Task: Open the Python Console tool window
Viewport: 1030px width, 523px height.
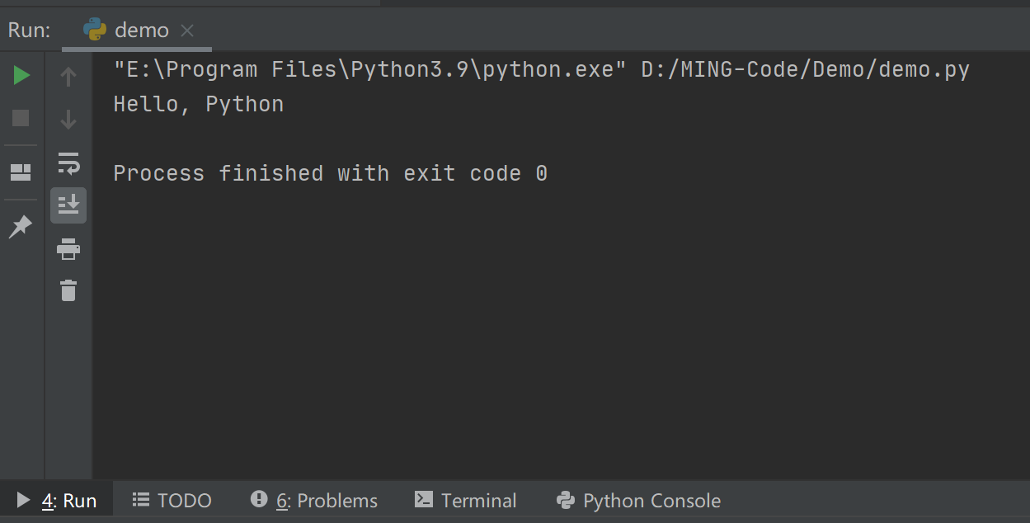Action: 639,501
